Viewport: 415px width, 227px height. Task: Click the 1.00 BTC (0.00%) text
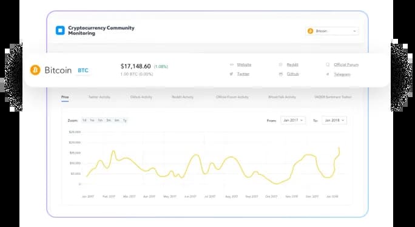[137, 74]
